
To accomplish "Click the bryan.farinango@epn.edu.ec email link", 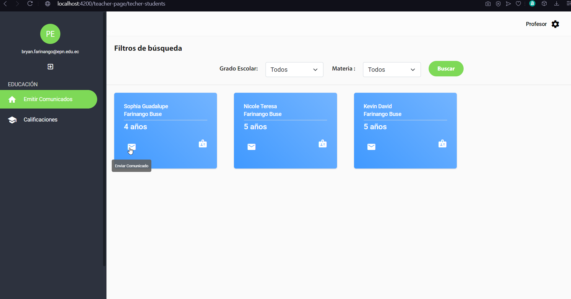I will tap(50, 52).
